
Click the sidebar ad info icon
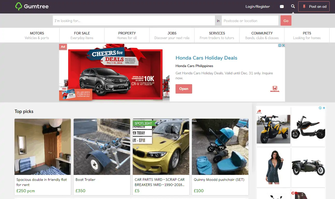click(x=320, y=108)
